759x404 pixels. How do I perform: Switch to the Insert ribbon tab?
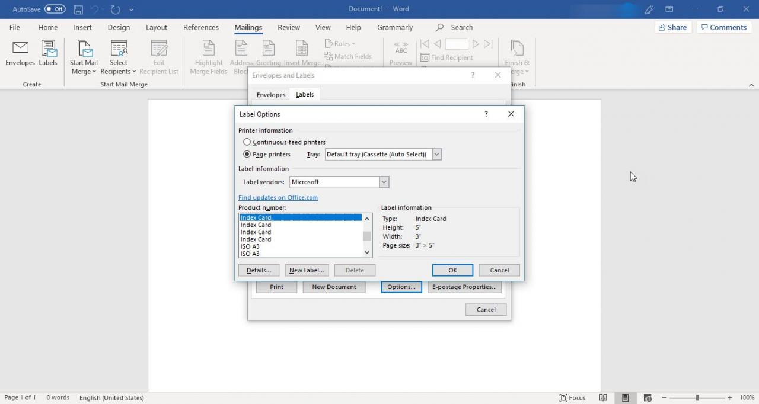[82, 27]
